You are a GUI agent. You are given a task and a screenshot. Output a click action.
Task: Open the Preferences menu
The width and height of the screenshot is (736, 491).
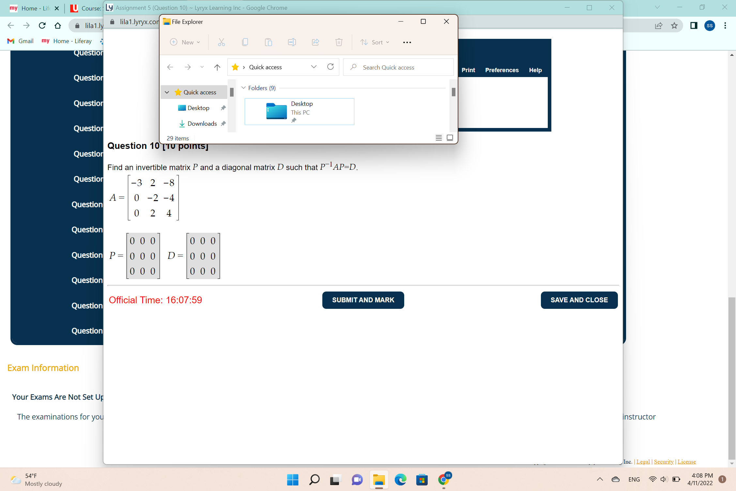502,70
